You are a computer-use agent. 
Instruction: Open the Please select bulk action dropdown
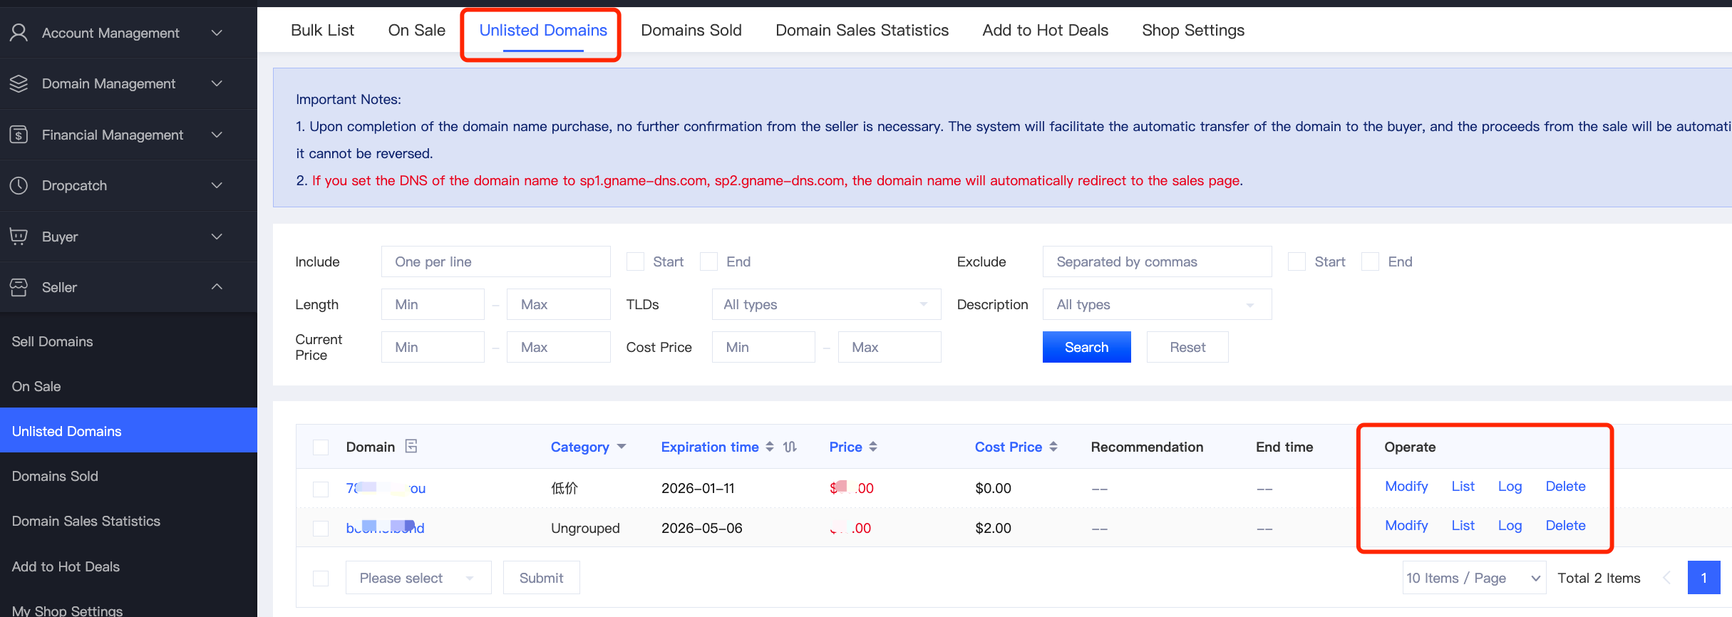pyautogui.click(x=418, y=578)
